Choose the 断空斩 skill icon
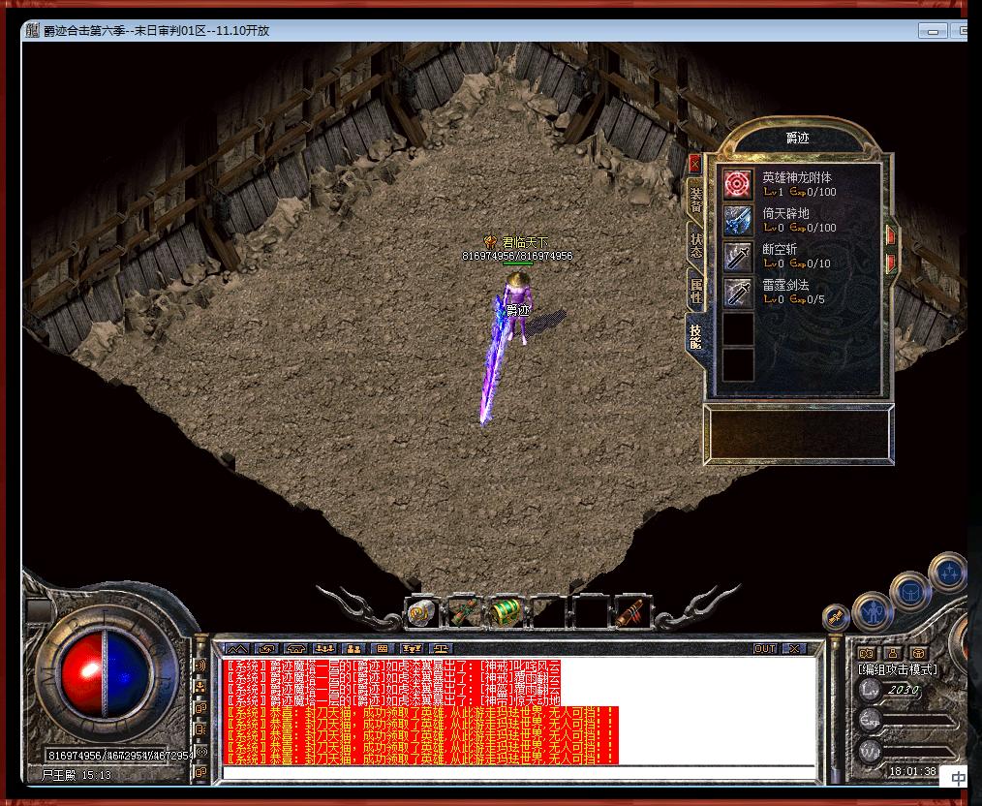This screenshot has height=806, width=982. (739, 256)
